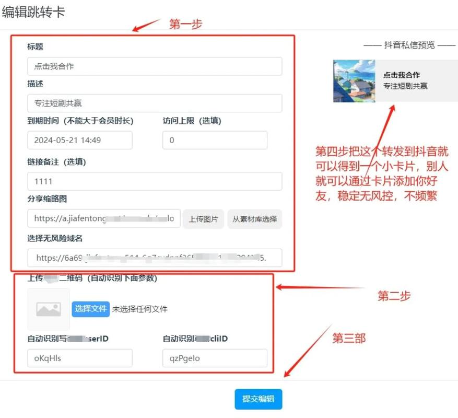
Task: Click the 链接备注 field containing 1111
Action: point(155,181)
